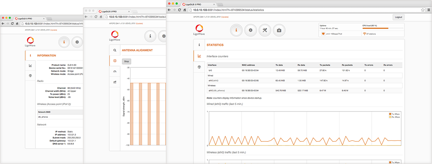The width and height of the screenshot is (432, 164).
Task: Open the first-aid kit Support icon
Action: (x=279, y=30)
